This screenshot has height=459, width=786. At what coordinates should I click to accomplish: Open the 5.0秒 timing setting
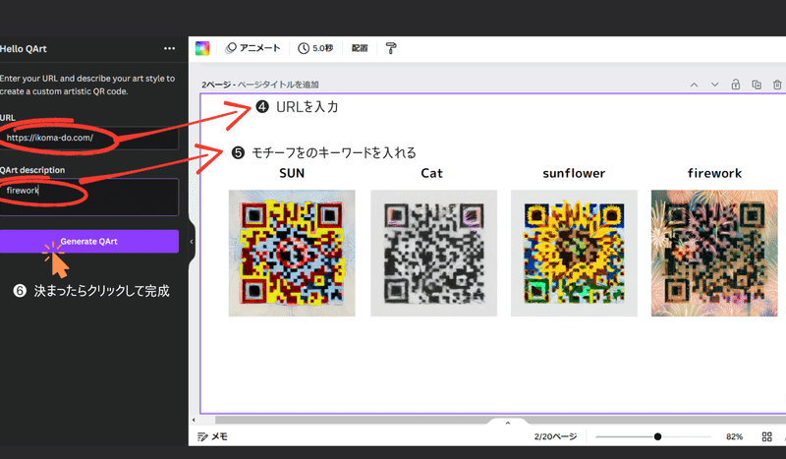click(x=315, y=48)
